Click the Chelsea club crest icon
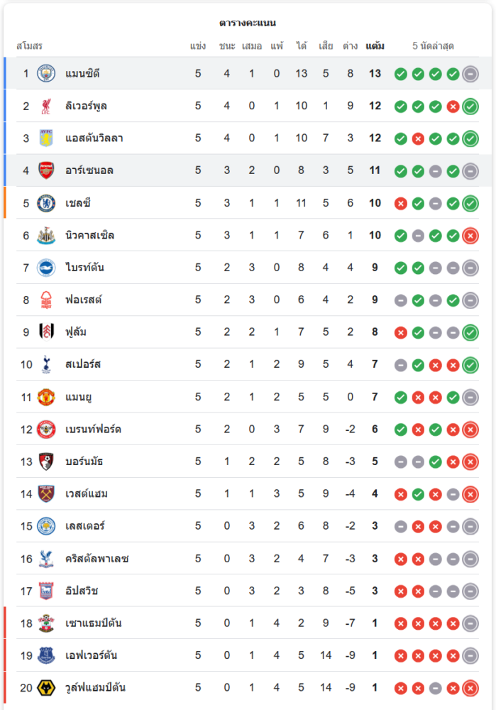Viewport: 496px width, 710px height. click(46, 203)
